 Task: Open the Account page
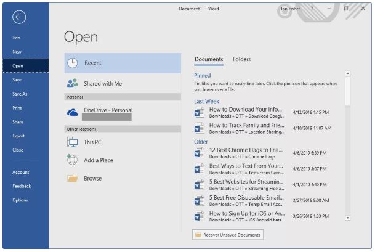click(x=26, y=172)
